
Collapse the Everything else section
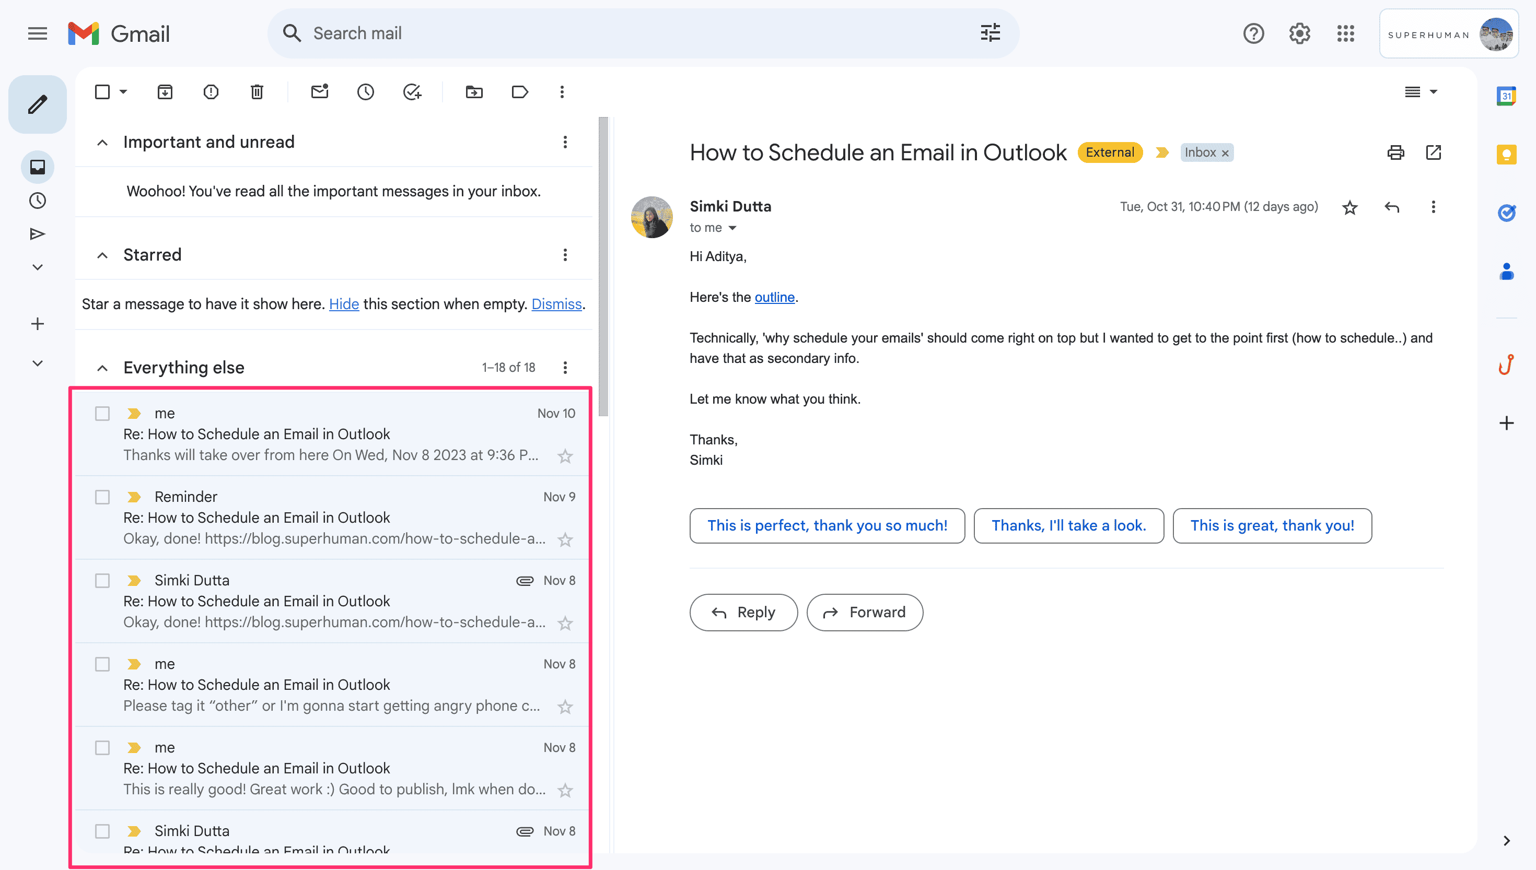point(102,367)
